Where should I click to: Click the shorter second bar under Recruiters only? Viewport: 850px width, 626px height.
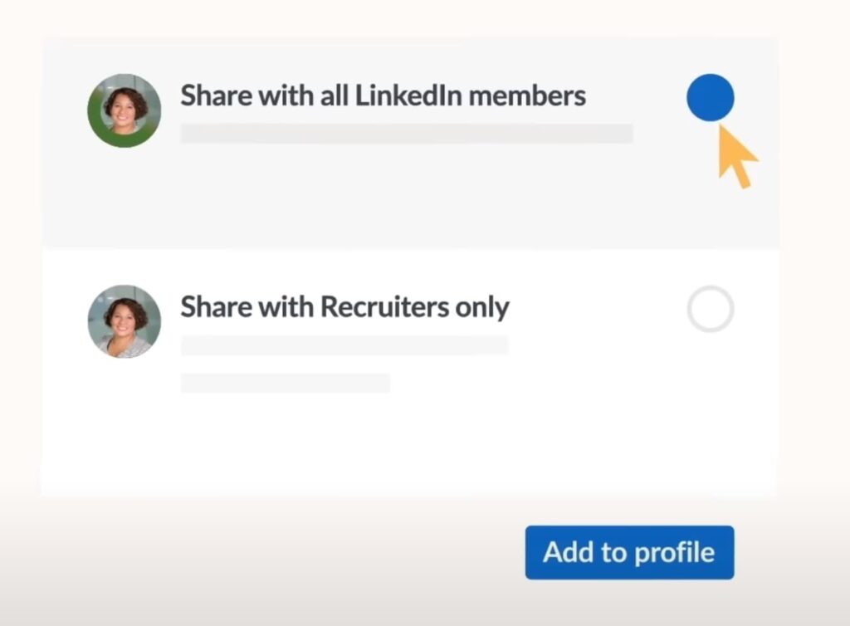285,383
